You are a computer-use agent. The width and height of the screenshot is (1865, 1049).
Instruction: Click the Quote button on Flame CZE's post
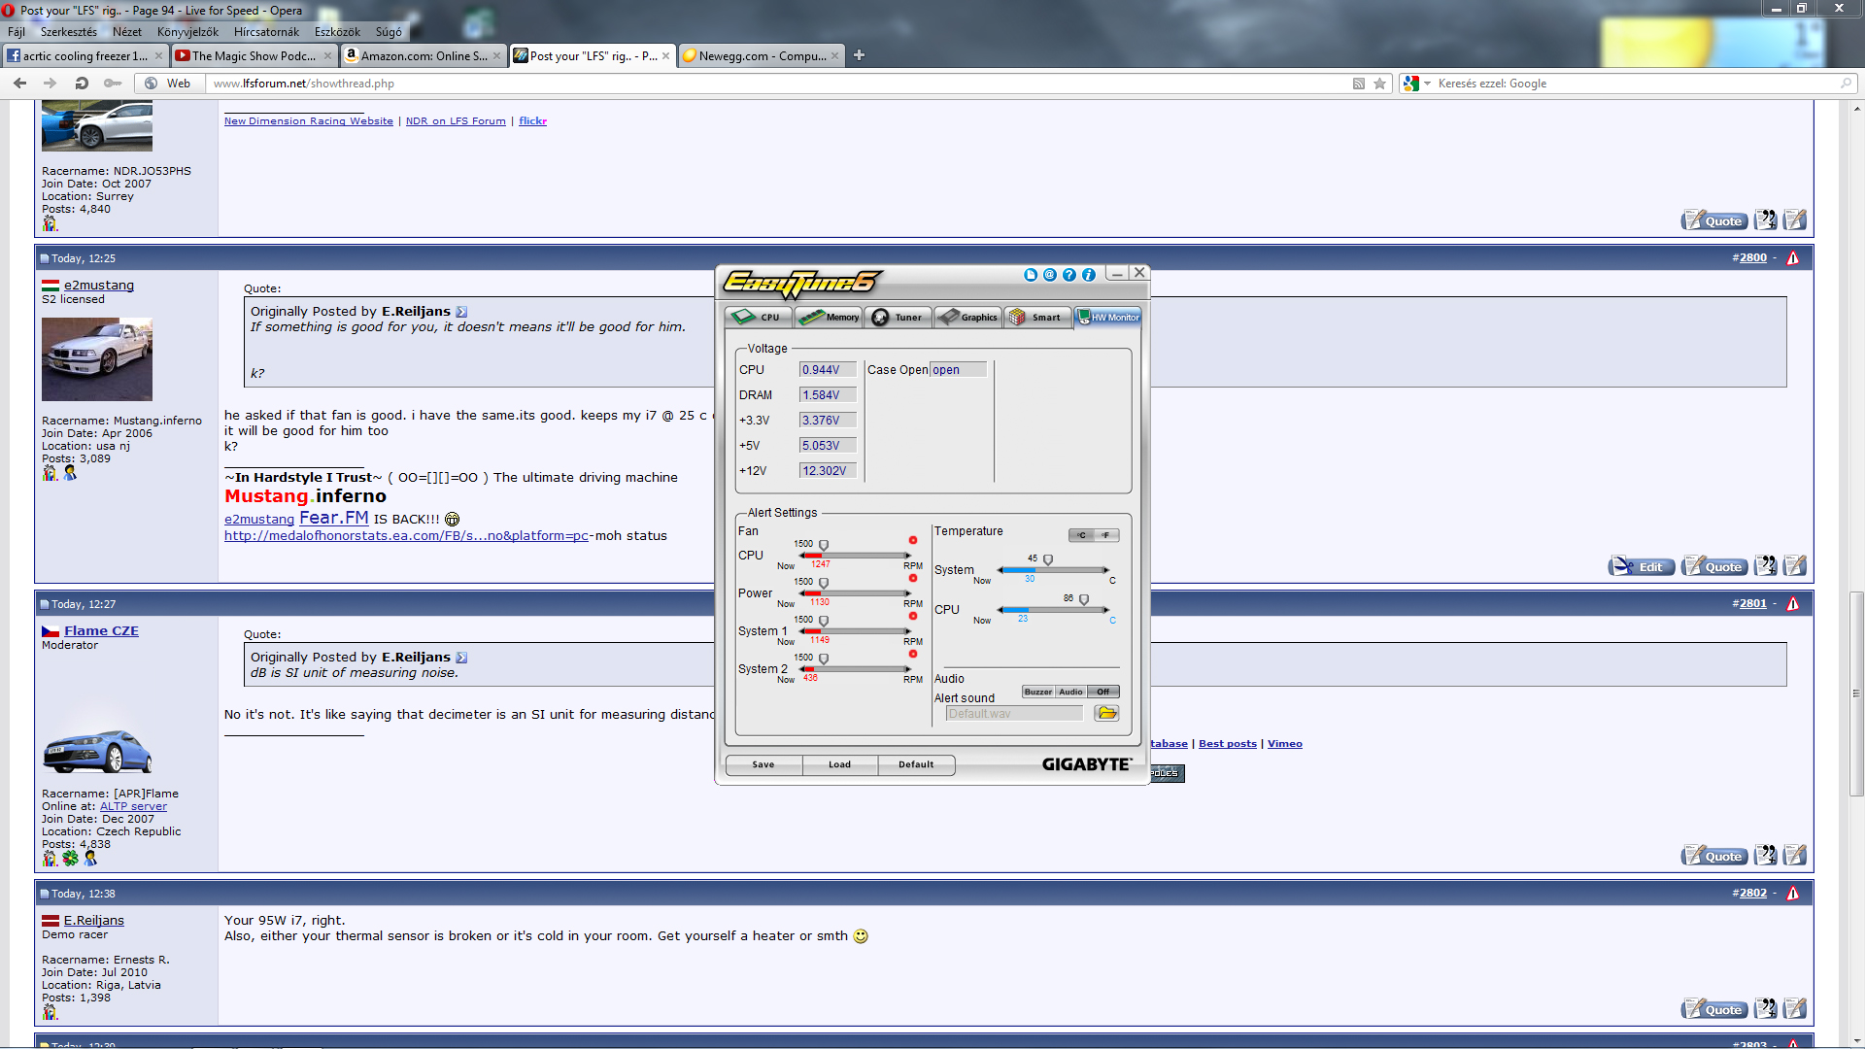(x=1714, y=856)
